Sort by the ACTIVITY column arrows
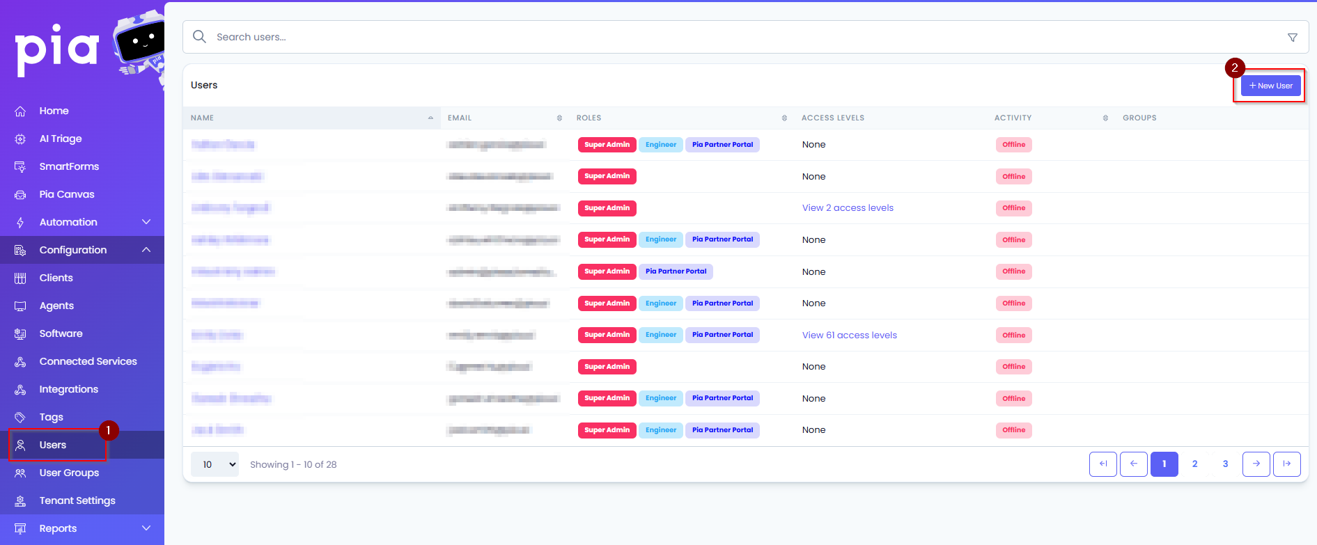This screenshot has height=545, width=1317. click(1105, 118)
